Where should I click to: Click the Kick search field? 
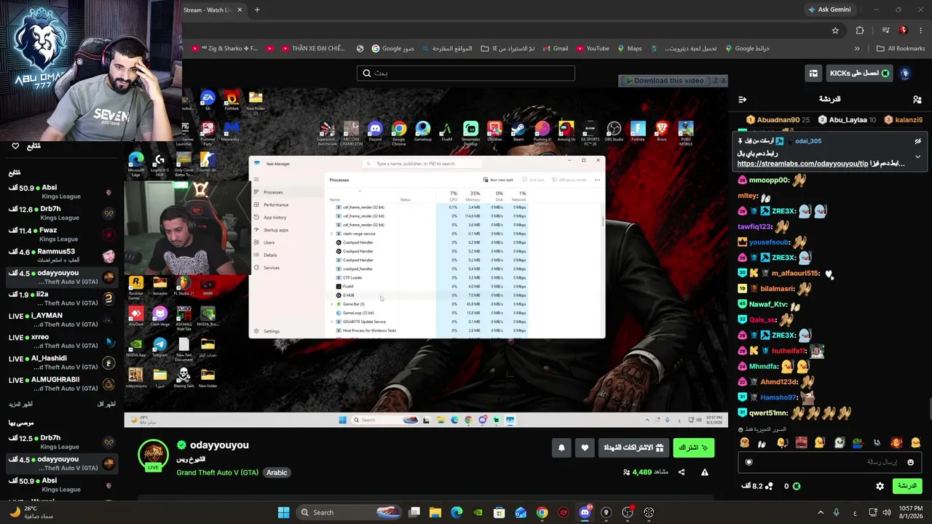[x=466, y=74]
